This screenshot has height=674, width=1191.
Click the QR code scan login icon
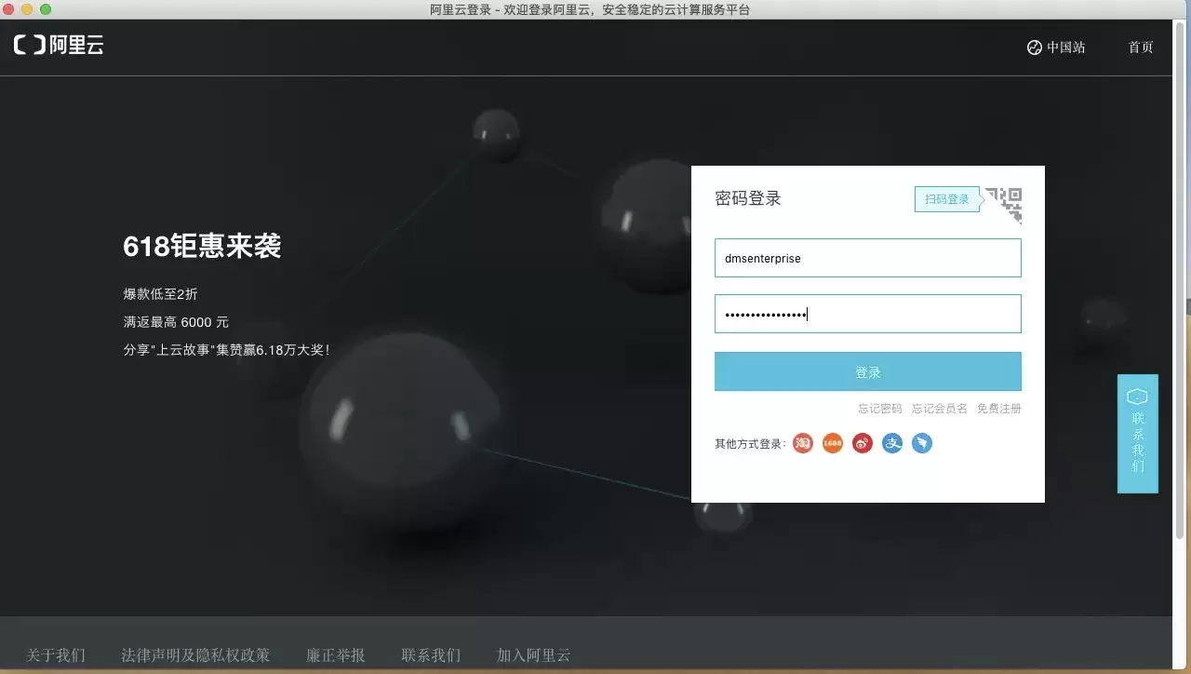coord(1005,204)
